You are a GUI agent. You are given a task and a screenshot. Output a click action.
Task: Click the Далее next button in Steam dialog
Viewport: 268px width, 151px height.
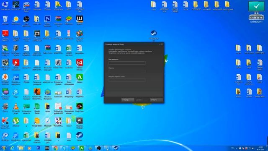click(x=142, y=100)
